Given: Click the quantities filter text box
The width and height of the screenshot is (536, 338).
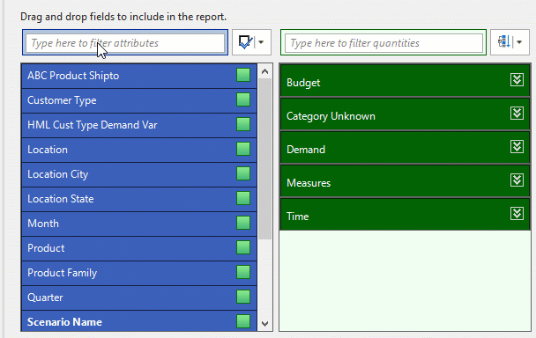Looking at the screenshot, I should pyautogui.click(x=383, y=42).
